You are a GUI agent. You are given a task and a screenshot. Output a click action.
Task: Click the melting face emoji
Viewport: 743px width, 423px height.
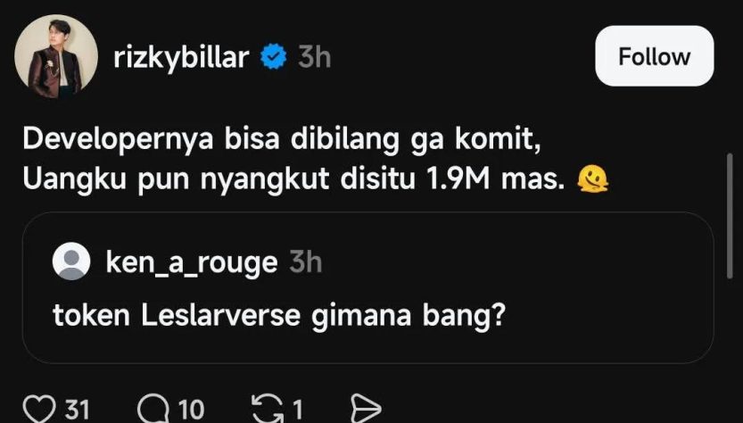[591, 179]
